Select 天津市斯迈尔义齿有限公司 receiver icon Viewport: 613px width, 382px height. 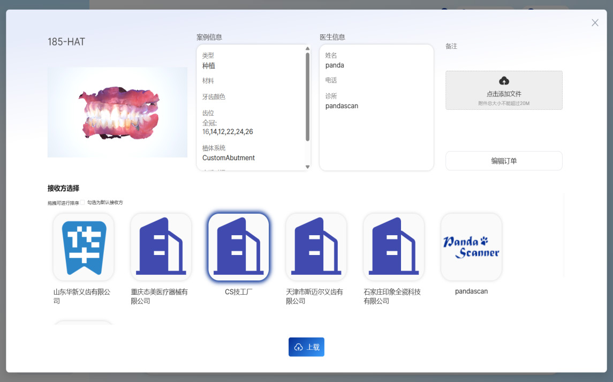[x=316, y=247]
